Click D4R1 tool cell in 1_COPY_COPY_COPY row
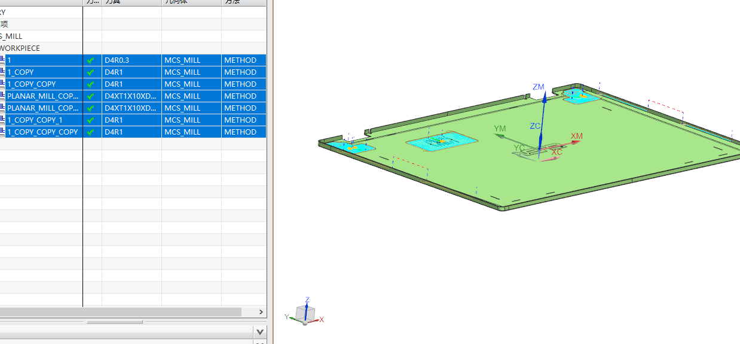Image resolution: width=740 pixels, height=344 pixels. click(x=132, y=132)
